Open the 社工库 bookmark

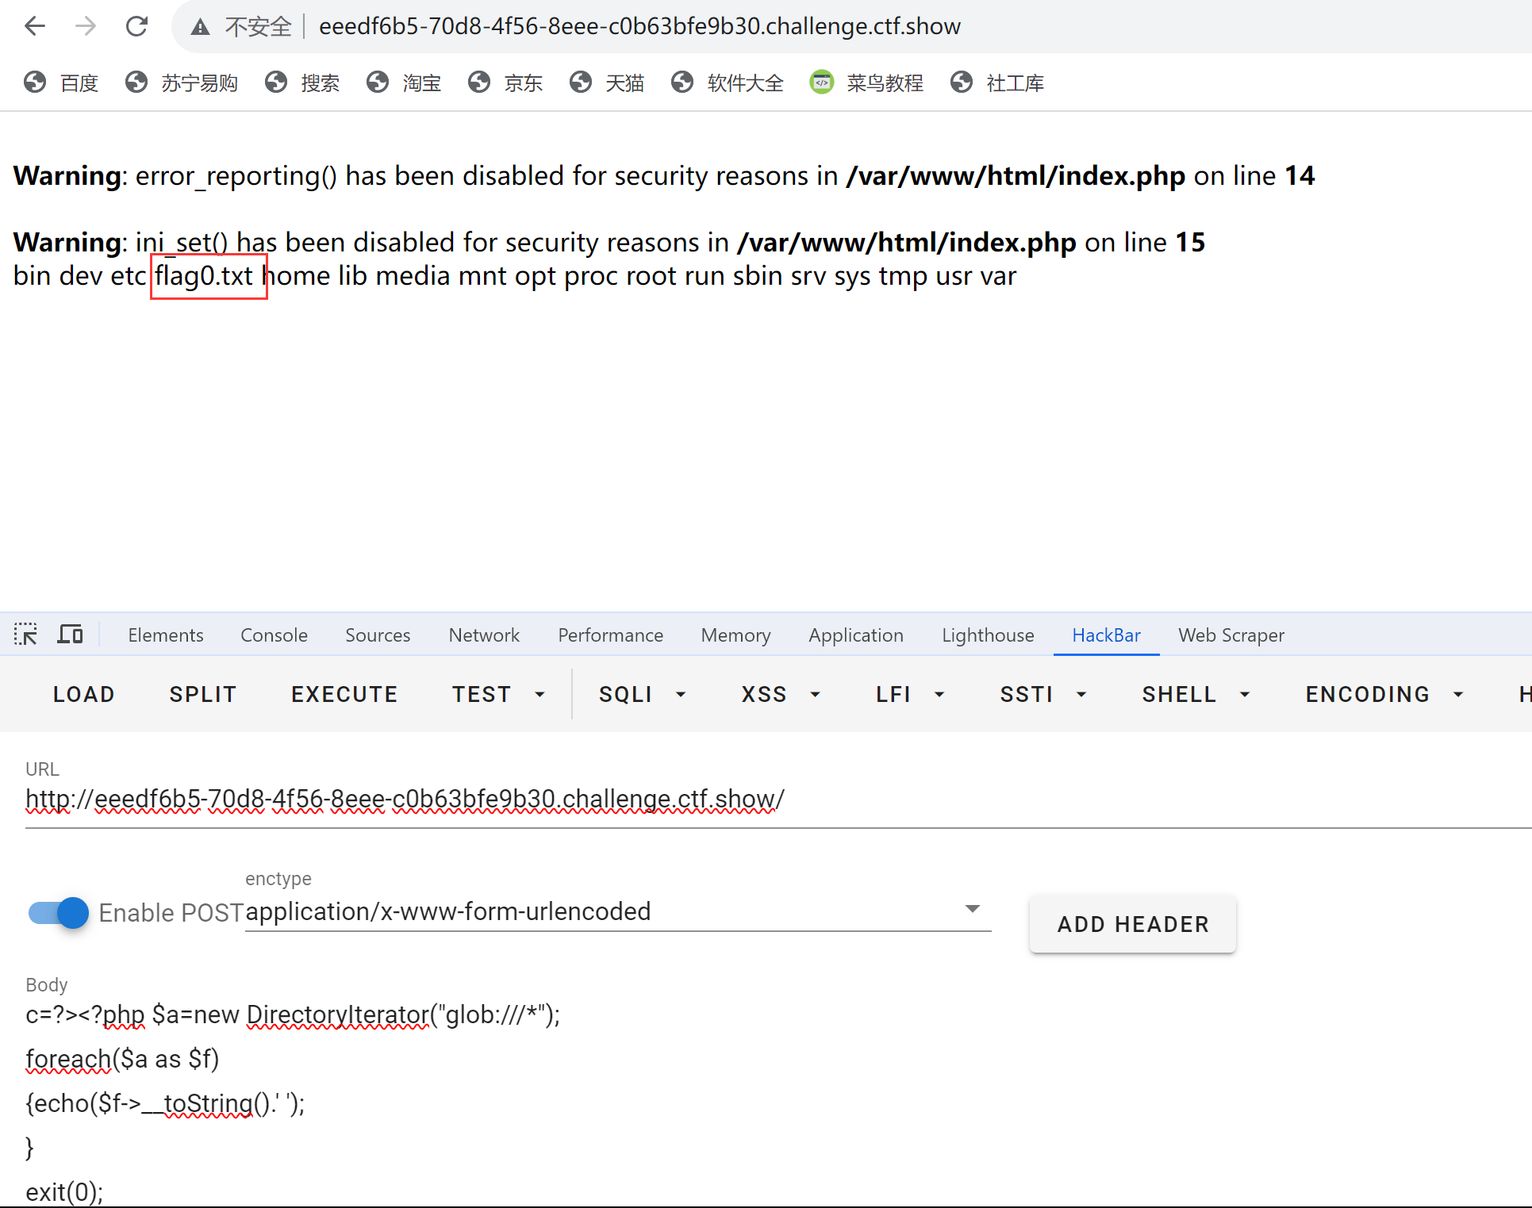coord(997,82)
